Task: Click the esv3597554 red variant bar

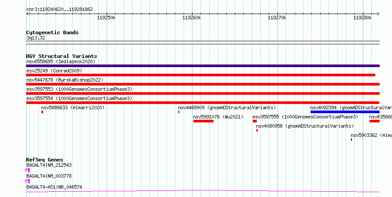Action: [x=203, y=103]
